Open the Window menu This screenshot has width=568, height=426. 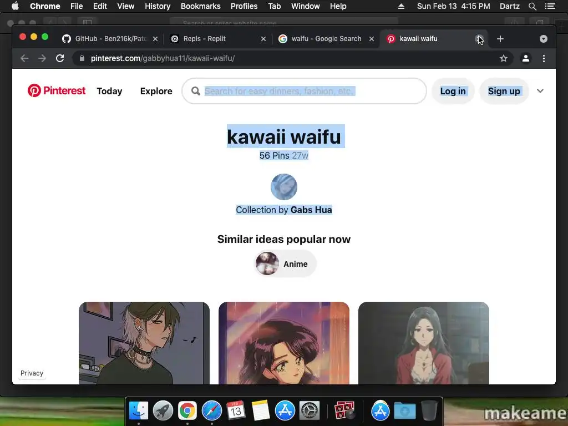[x=306, y=6]
